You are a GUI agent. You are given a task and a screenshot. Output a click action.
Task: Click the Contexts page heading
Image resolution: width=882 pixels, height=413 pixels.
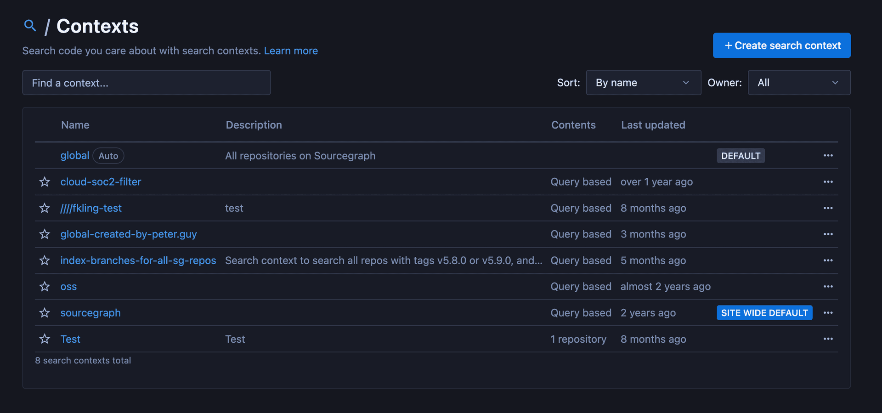(97, 26)
